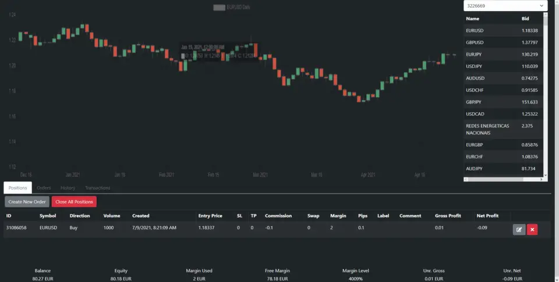Click the symbols list scroll-down arrow
Image resolution: width=559 pixels, height=282 pixels.
click(545, 175)
